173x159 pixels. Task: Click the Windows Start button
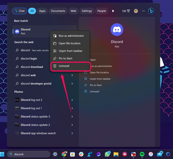pos(2,154)
